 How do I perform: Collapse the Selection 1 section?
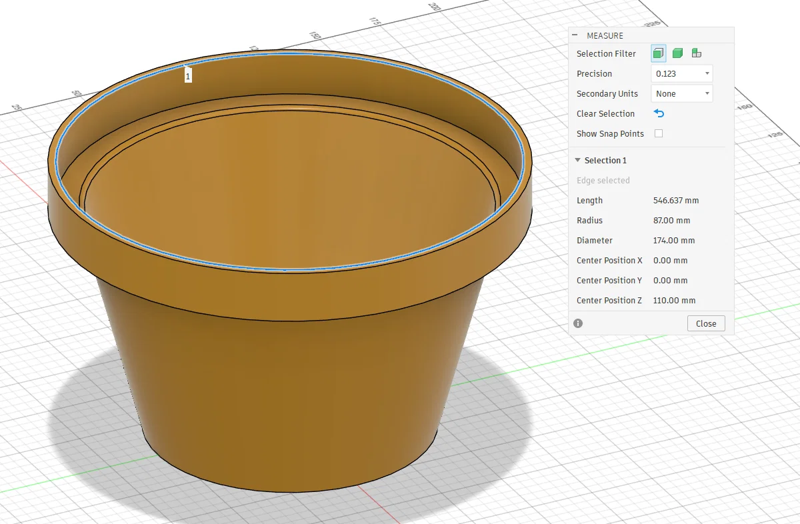tap(578, 160)
